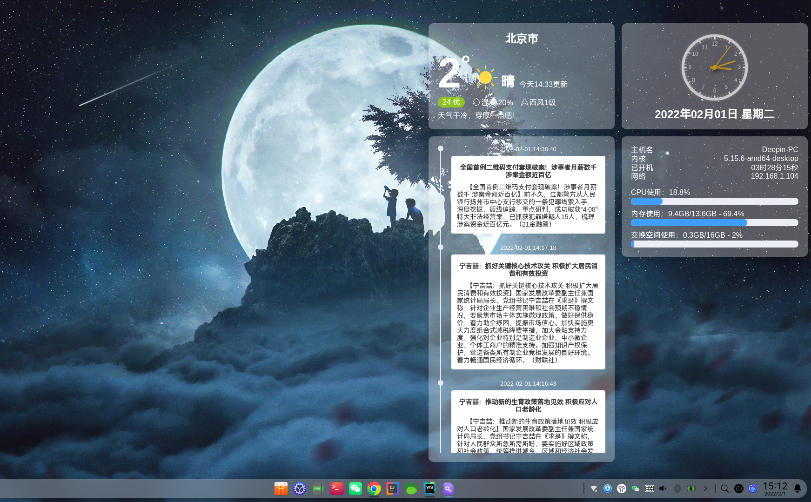Expand the hidden tray icons chevron
The width and height of the screenshot is (811, 502).
point(706,489)
